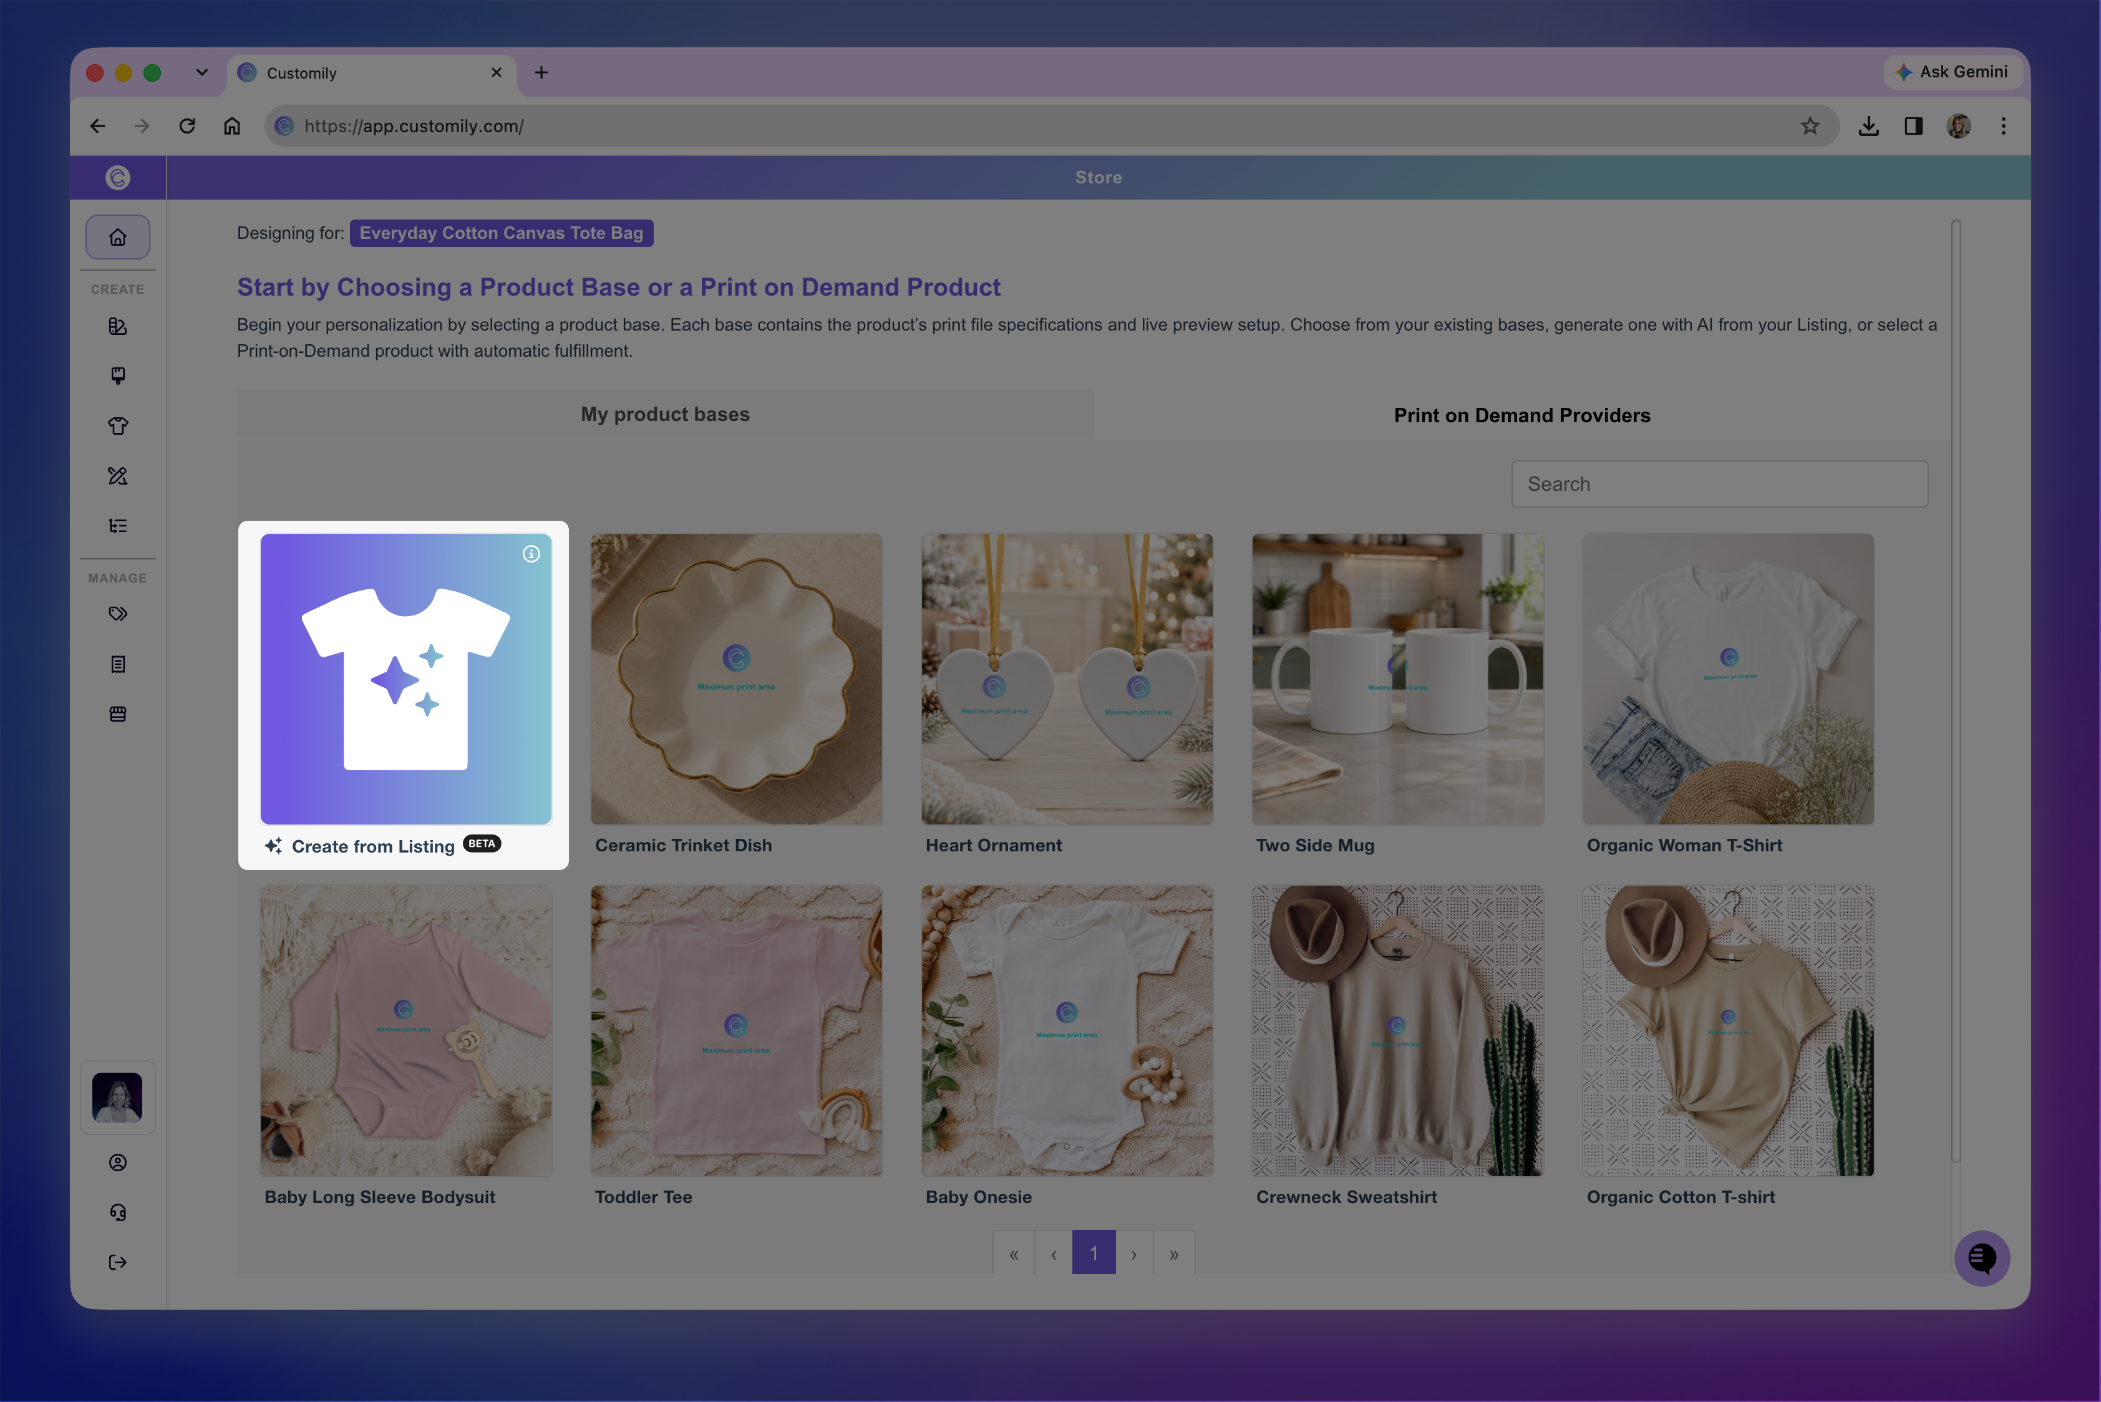Open browser downloads icon
Image resolution: width=2101 pixels, height=1402 pixels.
[x=1868, y=126]
